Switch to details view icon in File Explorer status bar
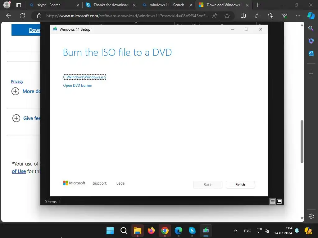Screen dimensions: 318x238 (272, 201)
